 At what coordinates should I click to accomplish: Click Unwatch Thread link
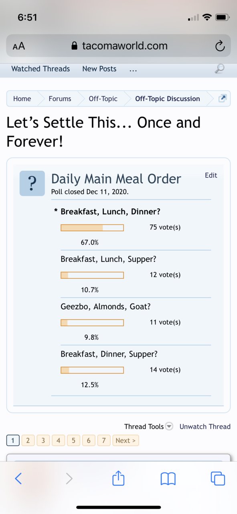[205, 426]
